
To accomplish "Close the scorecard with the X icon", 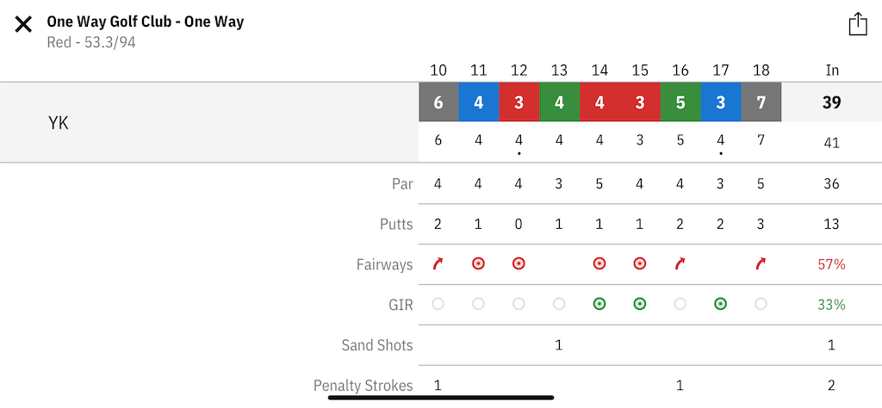I will pos(23,24).
